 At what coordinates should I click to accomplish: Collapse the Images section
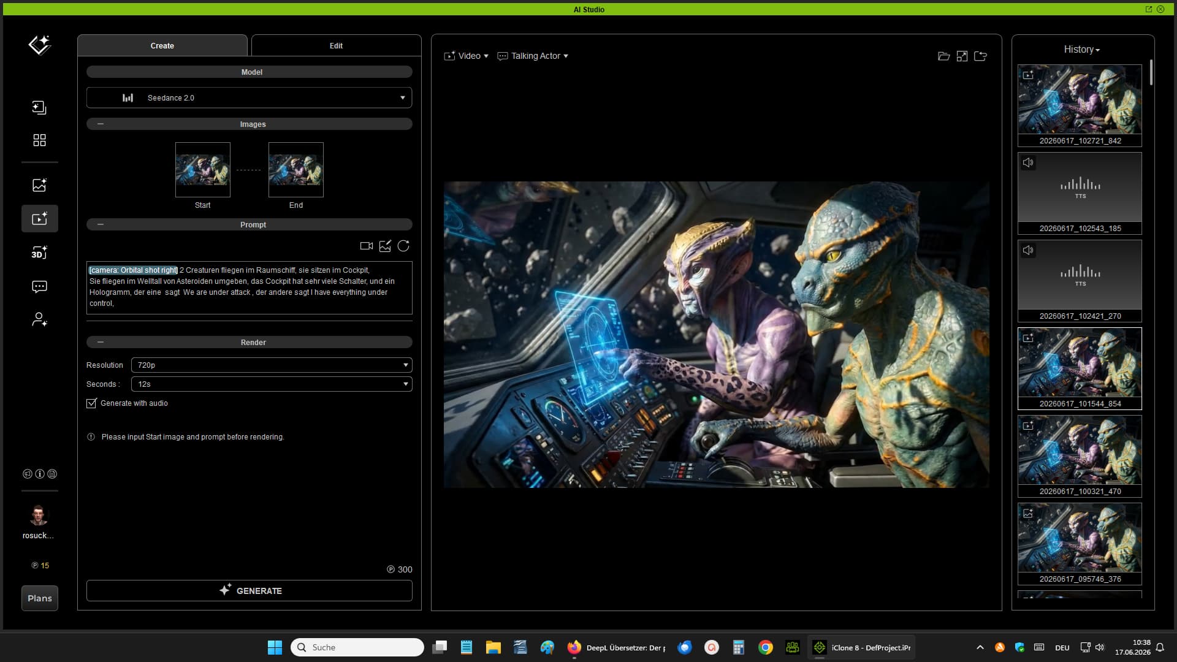(101, 124)
